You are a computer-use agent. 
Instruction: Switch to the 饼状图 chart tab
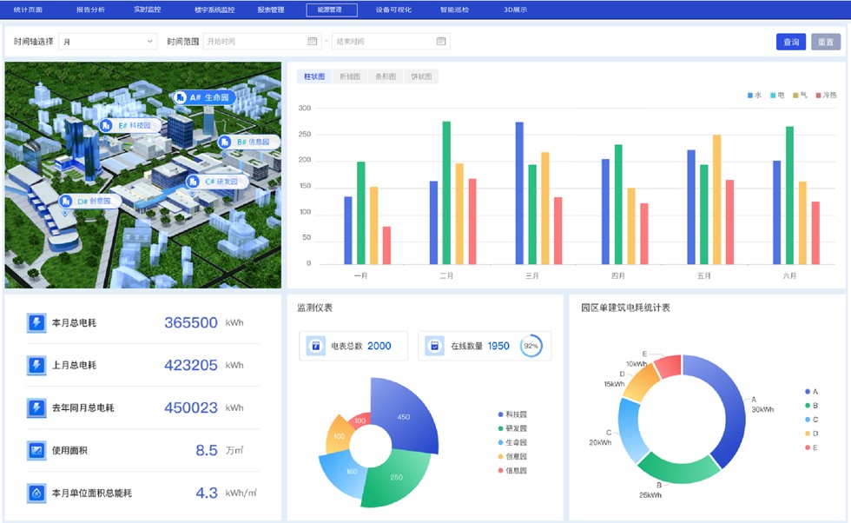pyautogui.click(x=421, y=76)
